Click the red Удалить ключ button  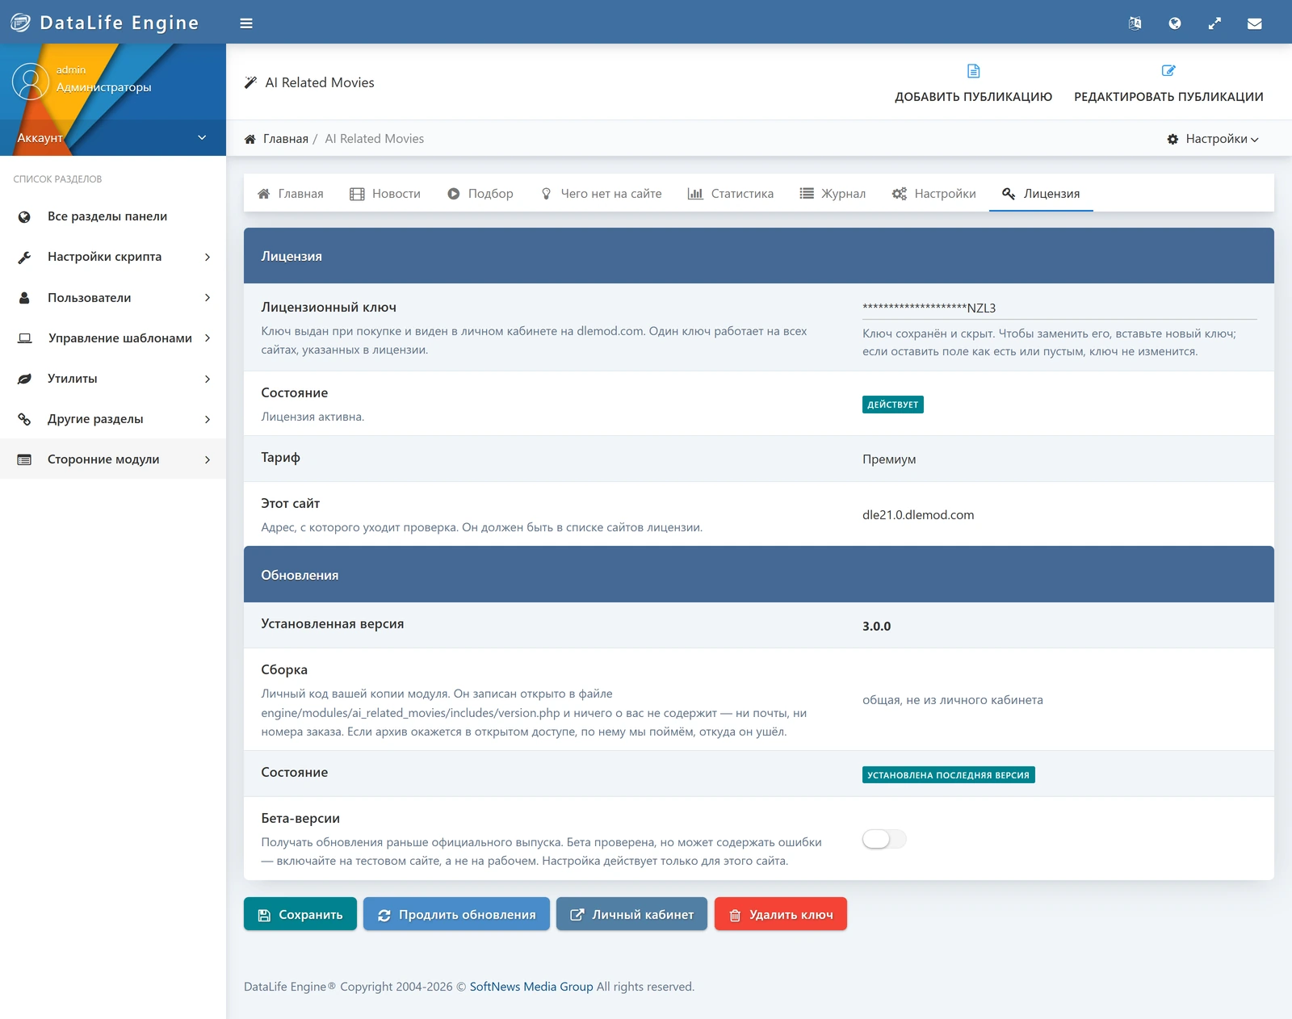click(781, 914)
